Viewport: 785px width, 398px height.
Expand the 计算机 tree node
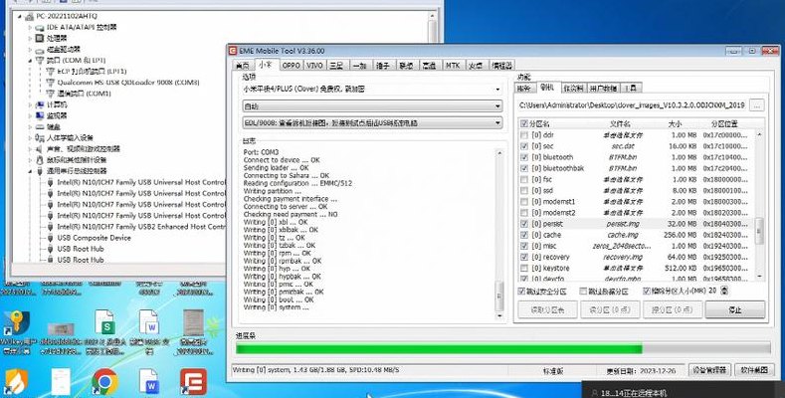pyautogui.click(x=30, y=104)
